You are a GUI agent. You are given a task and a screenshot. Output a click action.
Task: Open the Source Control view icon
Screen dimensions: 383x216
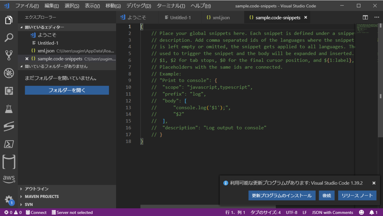[9, 55]
